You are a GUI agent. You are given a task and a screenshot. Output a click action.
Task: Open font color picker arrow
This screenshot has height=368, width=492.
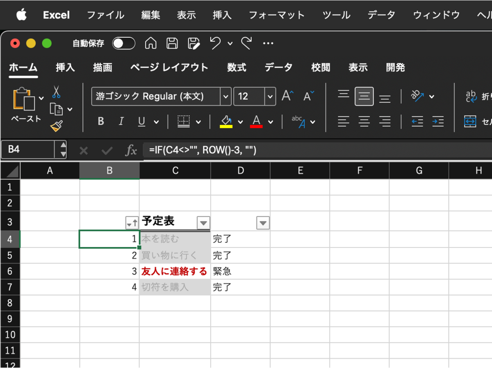point(271,122)
